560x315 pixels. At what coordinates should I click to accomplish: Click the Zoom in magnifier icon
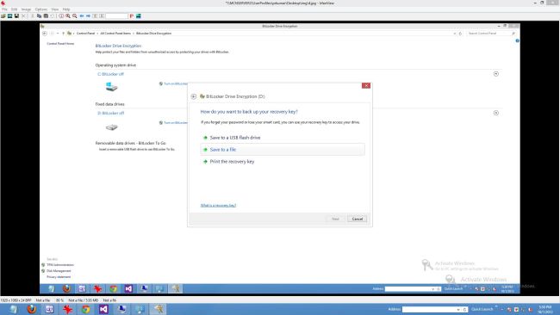tap(68, 16)
